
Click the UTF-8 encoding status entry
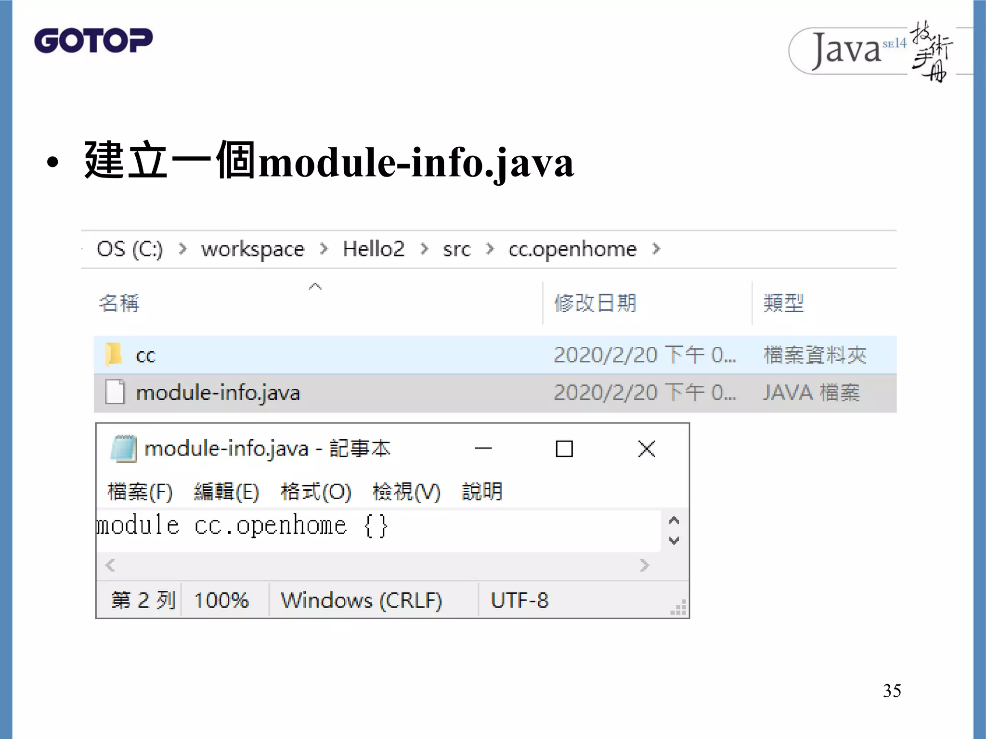[519, 600]
